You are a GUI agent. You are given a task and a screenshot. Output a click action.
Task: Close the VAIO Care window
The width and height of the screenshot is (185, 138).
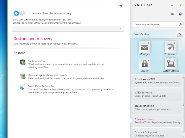[181, 5]
